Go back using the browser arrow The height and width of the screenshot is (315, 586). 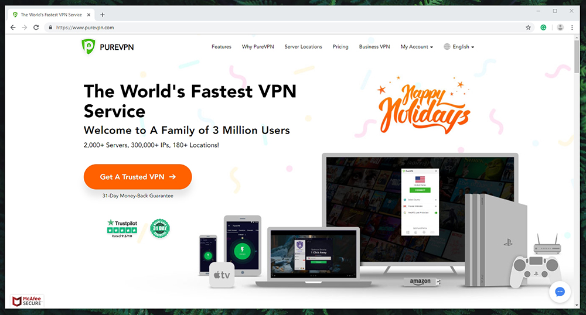tap(13, 28)
